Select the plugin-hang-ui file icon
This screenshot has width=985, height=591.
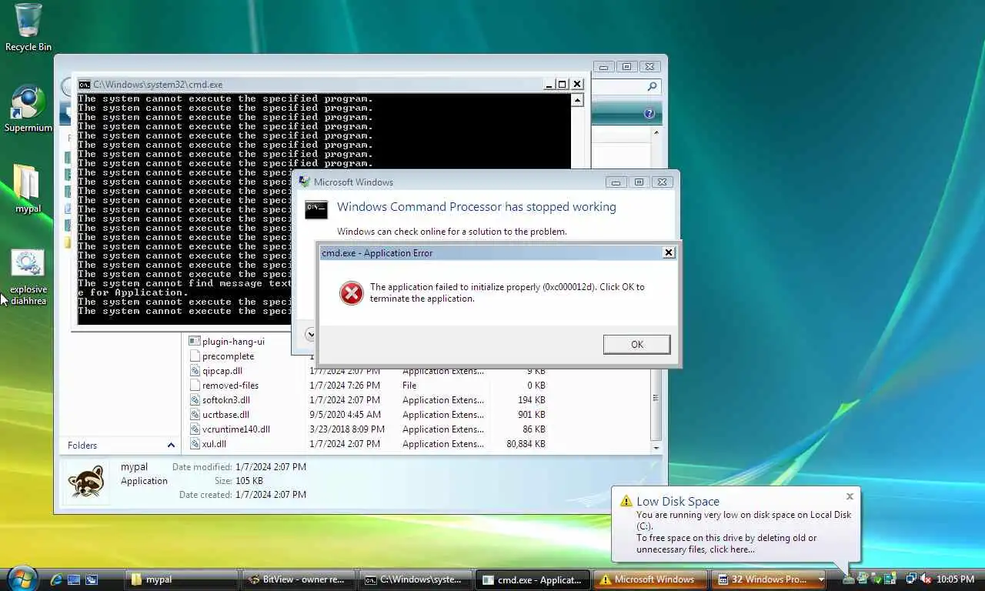[195, 342]
